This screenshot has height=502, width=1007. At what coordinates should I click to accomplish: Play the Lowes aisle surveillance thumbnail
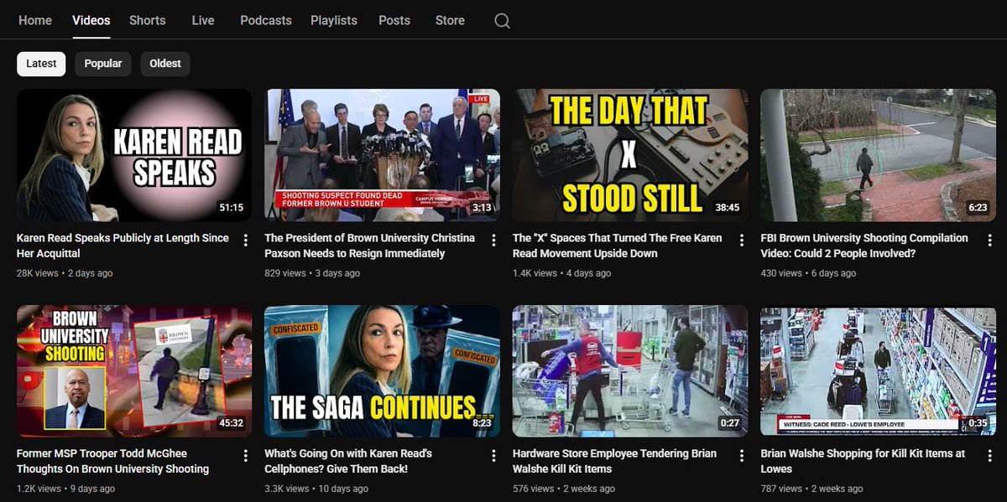tap(878, 370)
